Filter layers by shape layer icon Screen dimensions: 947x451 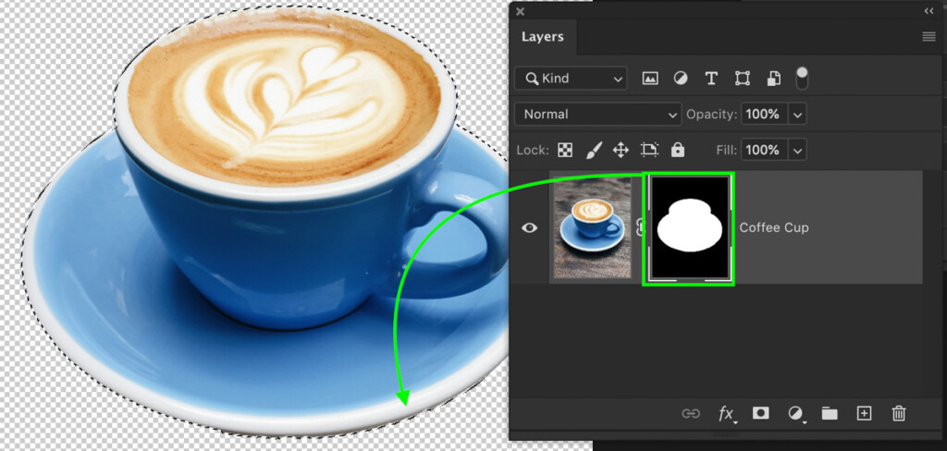point(743,79)
